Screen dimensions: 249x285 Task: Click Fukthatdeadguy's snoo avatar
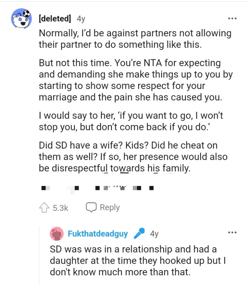(x=56, y=233)
